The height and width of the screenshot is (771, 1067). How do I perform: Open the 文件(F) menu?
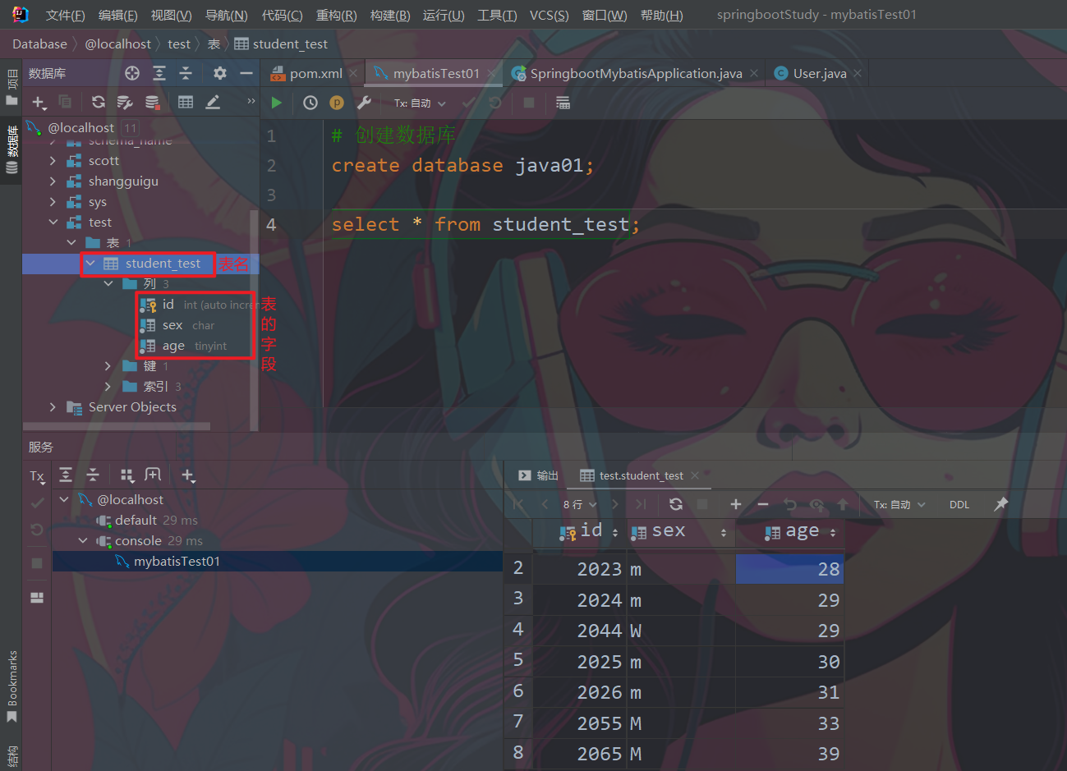click(x=65, y=16)
